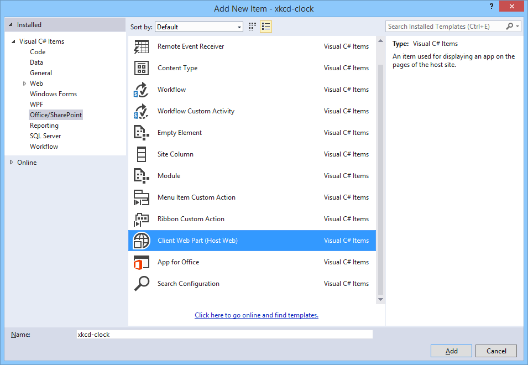Image resolution: width=528 pixels, height=365 pixels.
Task: Switch to medium icons view
Action: click(x=253, y=27)
